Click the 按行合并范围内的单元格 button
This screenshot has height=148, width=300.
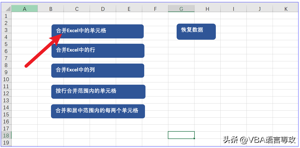click(x=98, y=92)
